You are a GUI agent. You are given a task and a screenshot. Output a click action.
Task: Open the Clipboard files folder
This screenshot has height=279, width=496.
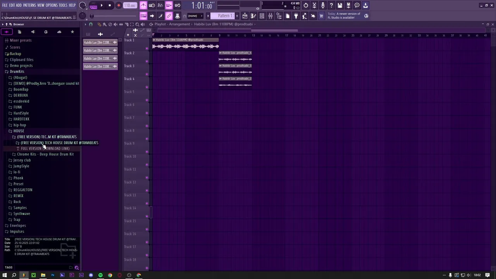pos(22,60)
